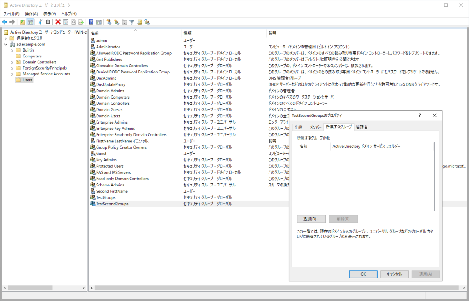Click the Back navigation arrow
Viewport: 469px width, 301px height.
[5, 22]
